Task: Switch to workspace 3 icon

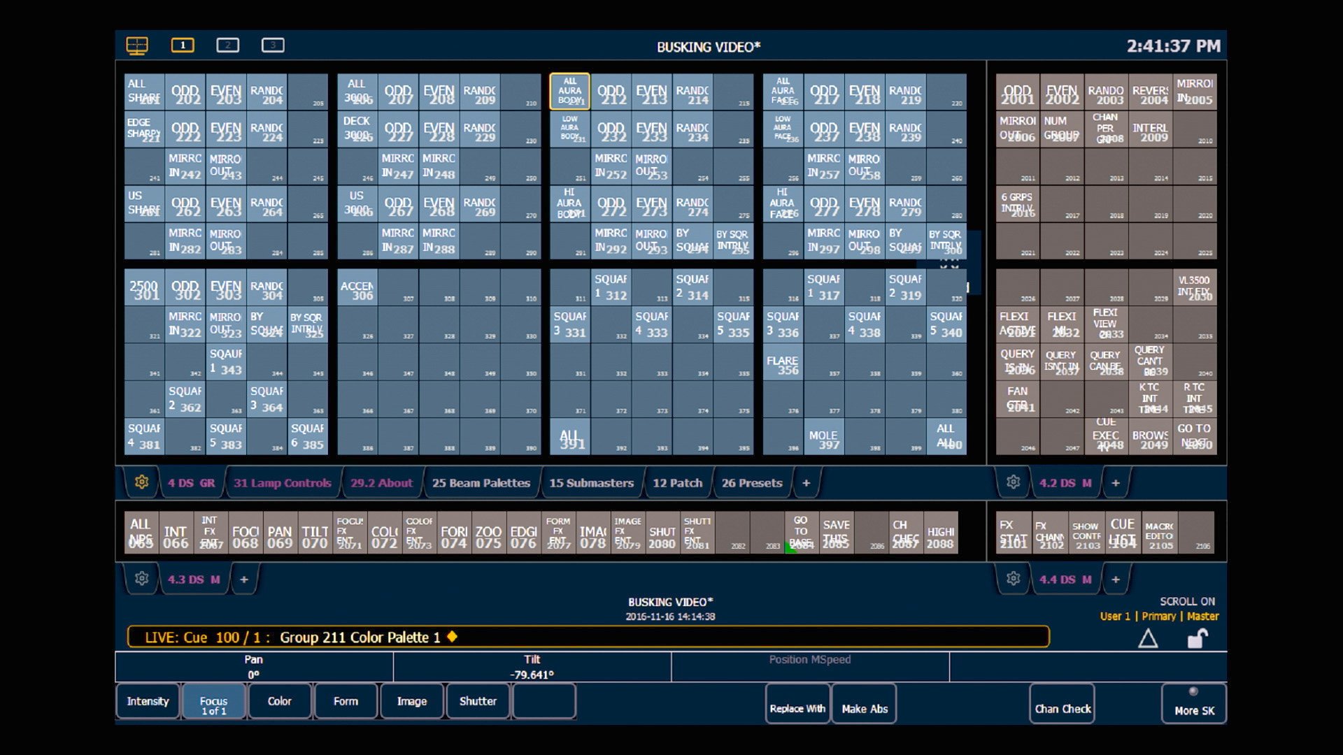Action: (x=273, y=45)
